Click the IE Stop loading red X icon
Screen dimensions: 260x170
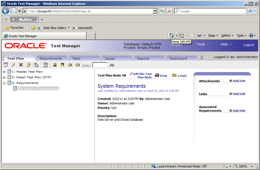click(169, 11)
